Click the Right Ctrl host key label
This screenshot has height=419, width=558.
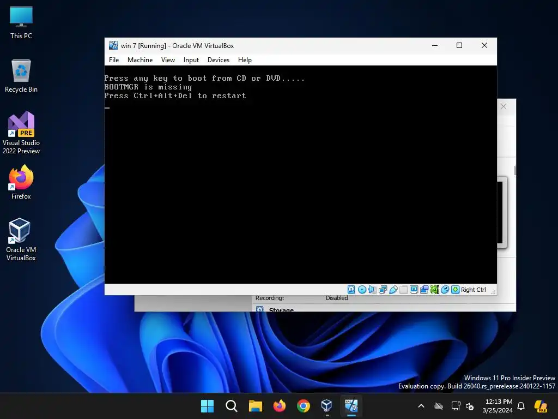pos(474,290)
